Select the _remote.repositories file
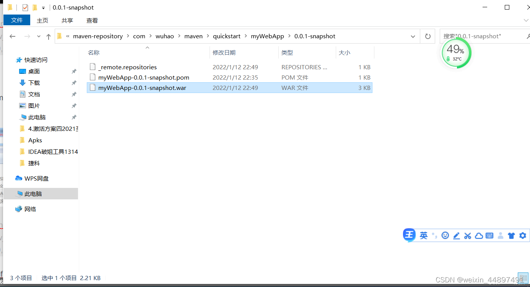The width and height of the screenshot is (530, 287). tap(229, 67)
